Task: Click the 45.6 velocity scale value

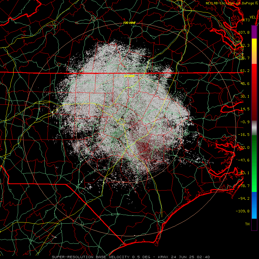Action: click(x=245, y=83)
